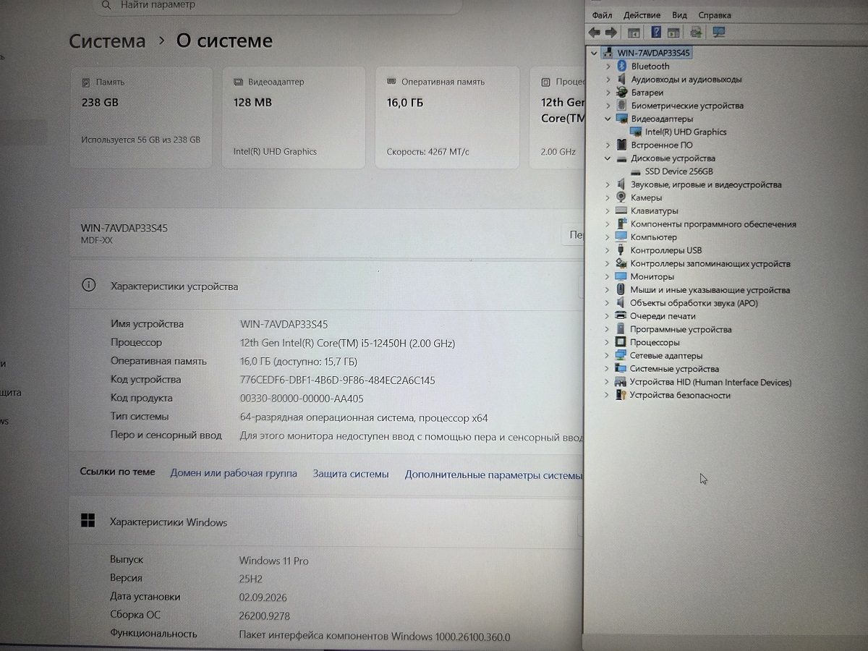Toggle the console tree pane toolbar icon

(x=634, y=33)
